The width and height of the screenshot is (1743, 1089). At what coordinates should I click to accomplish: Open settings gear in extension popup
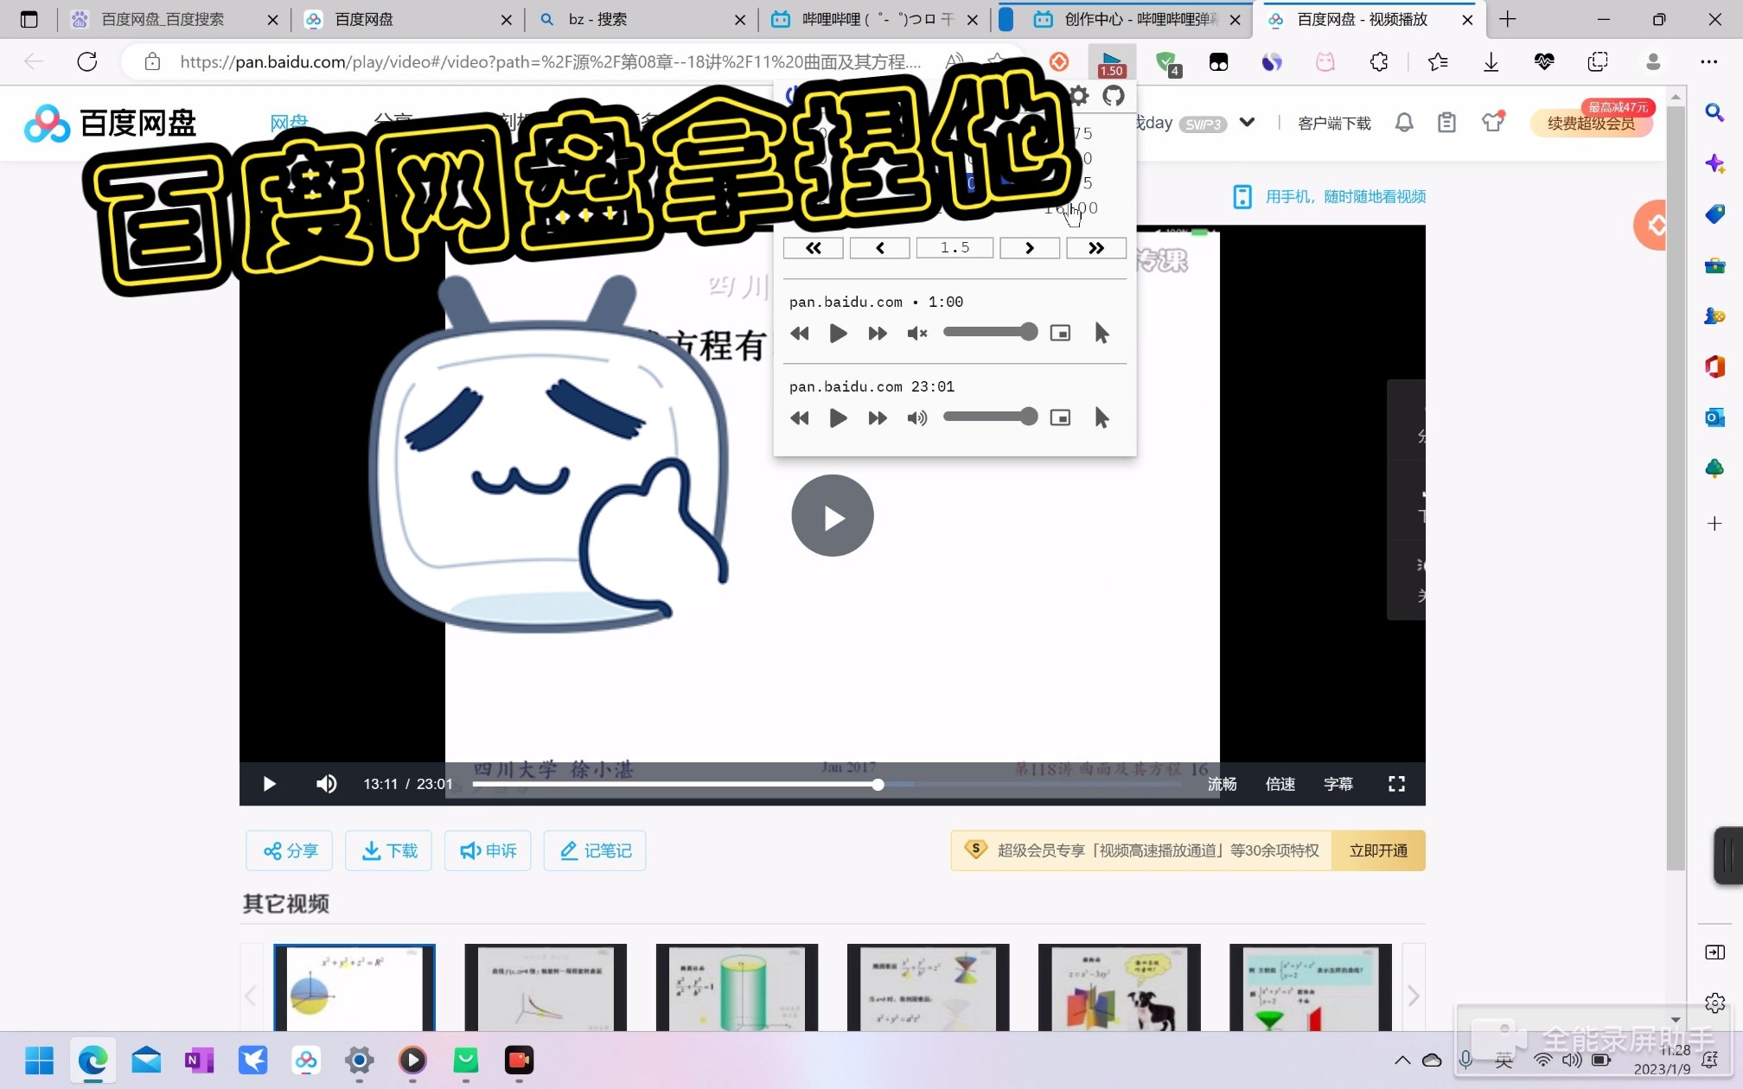(1078, 96)
